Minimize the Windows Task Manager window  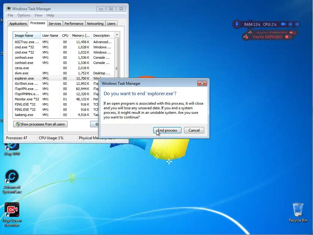pos(101,9)
